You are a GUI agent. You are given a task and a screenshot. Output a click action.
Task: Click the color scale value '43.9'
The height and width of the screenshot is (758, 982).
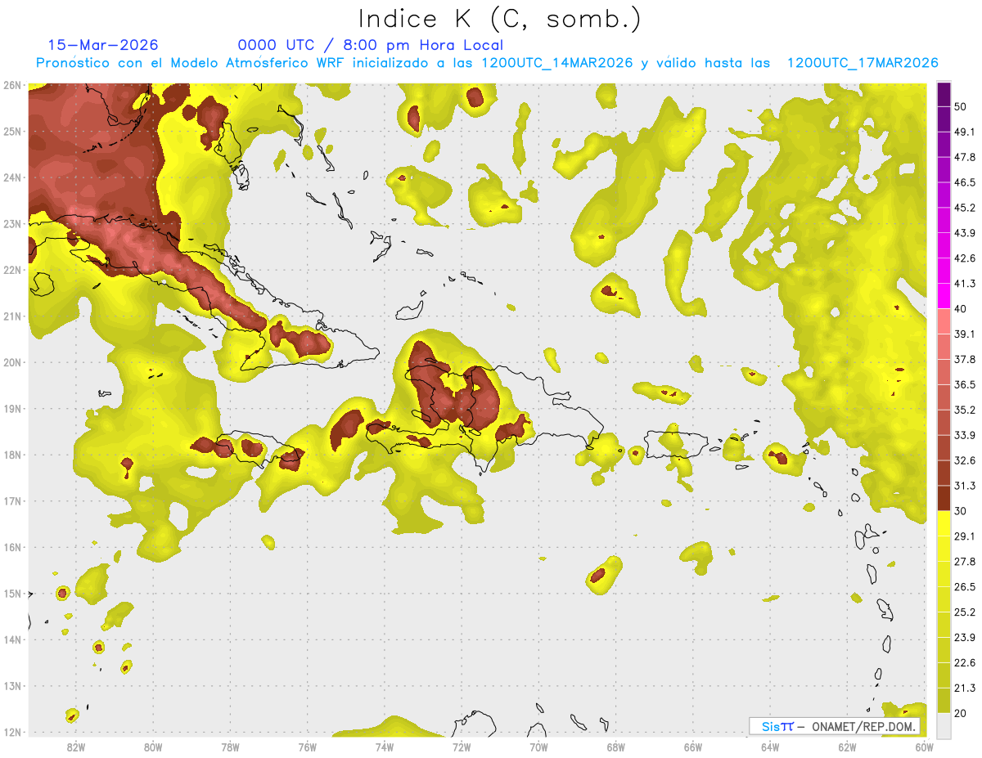pyautogui.click(x=964, y=233)
